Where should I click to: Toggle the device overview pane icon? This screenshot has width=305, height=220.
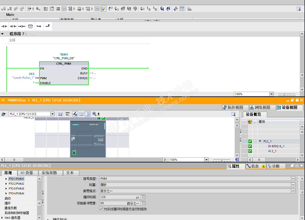(87, 114)
